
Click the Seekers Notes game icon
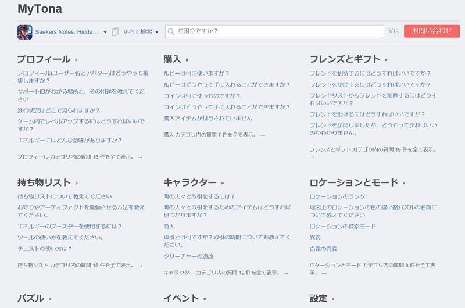pyautogui.click(x=24, y=31)
